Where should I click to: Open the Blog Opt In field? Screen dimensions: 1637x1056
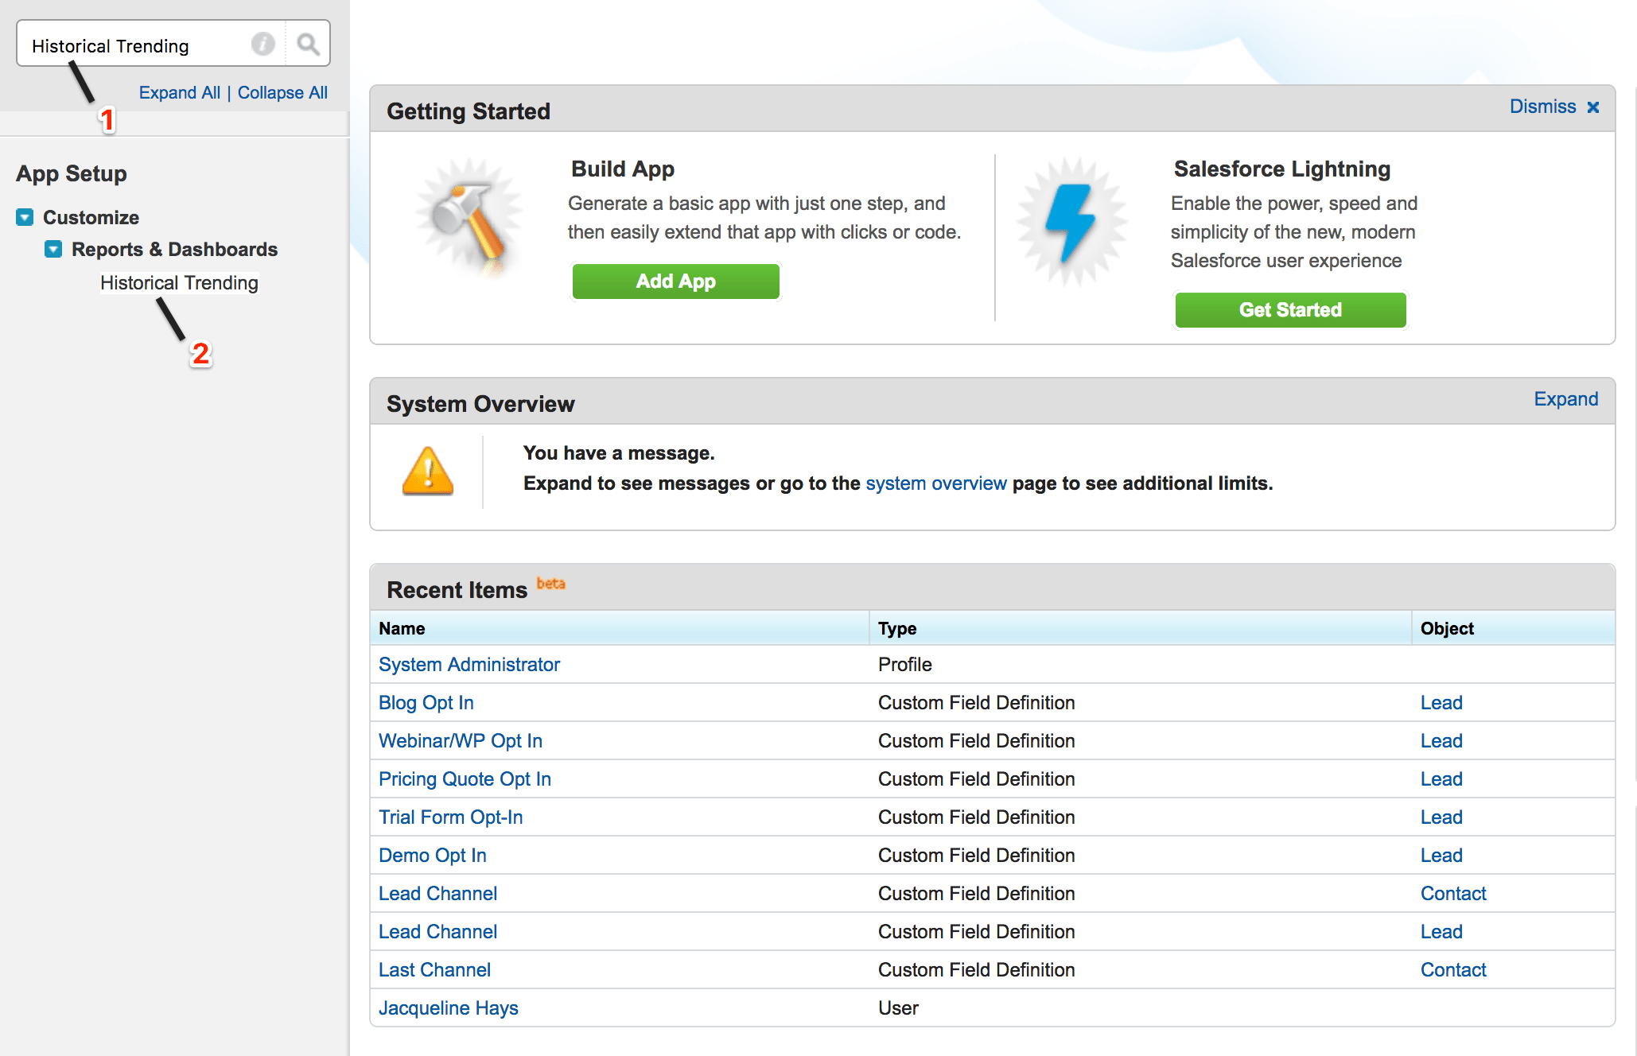point(426,702)
